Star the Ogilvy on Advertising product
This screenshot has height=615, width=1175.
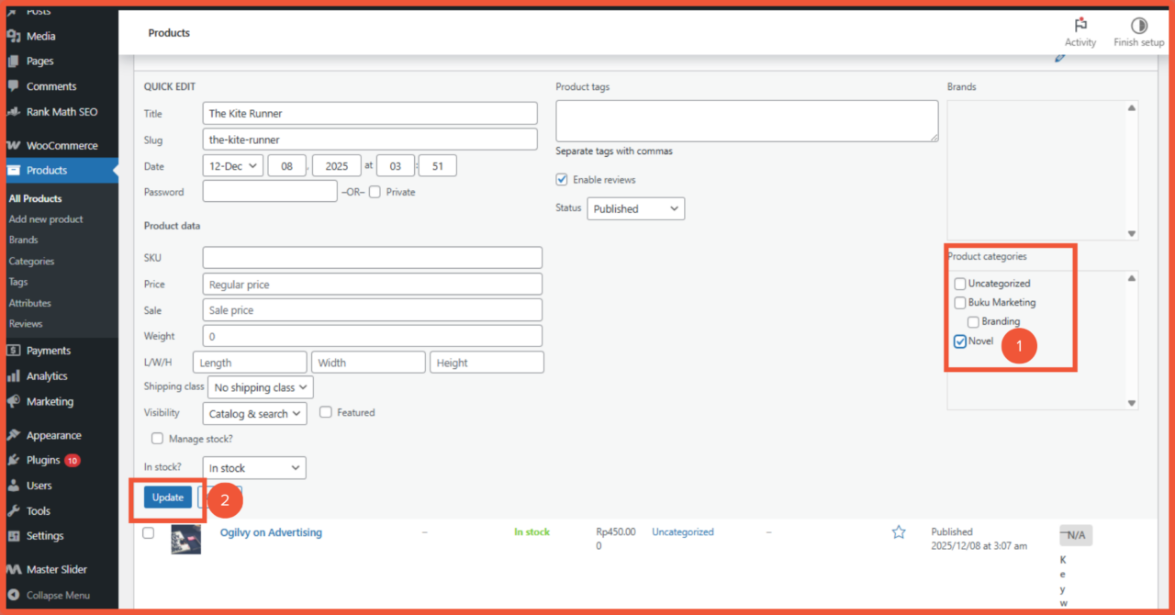tap(899, 532)
